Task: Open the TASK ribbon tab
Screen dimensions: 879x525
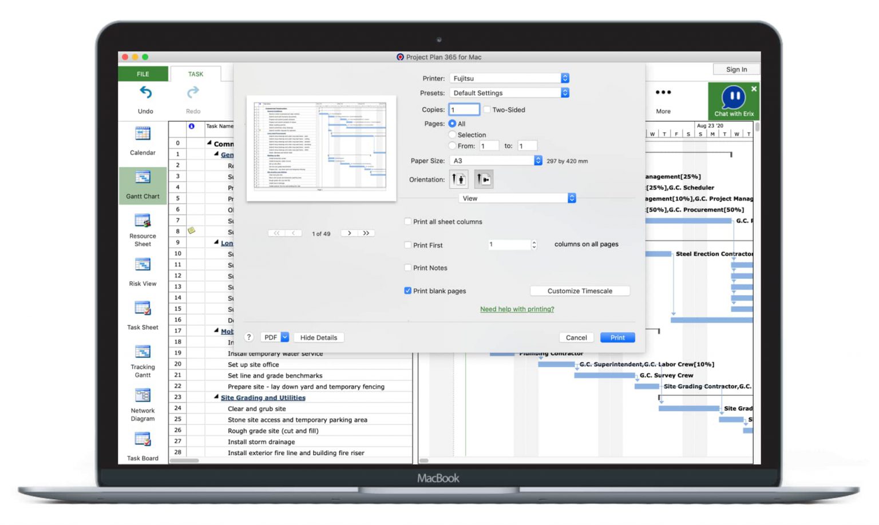Action: point(195,74)
